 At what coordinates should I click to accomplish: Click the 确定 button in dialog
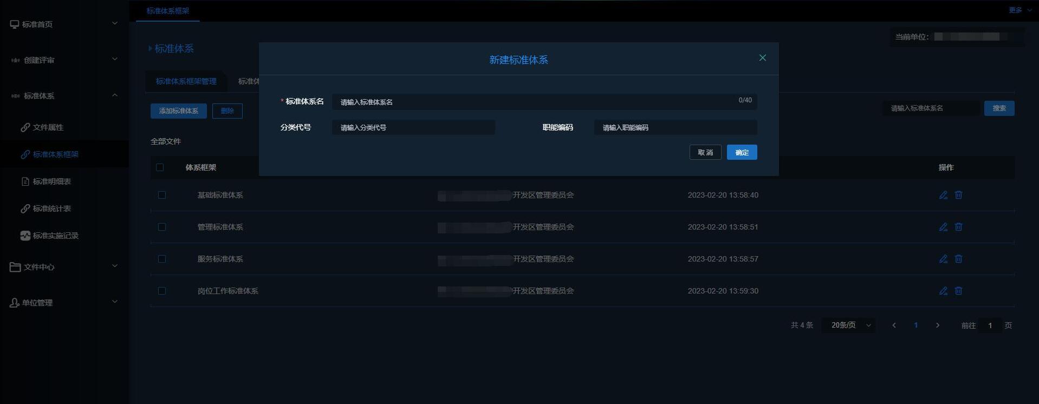(x=742, y=152)
